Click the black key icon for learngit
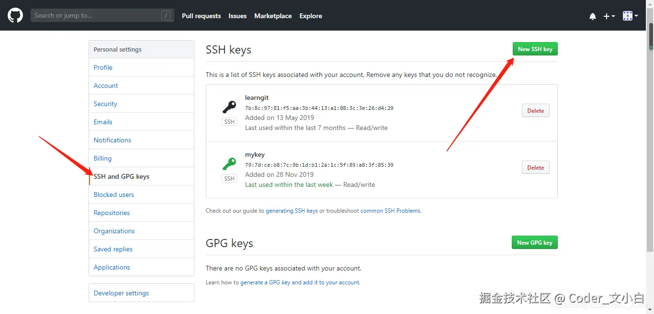Image resolution: width=654 pixels, height=314 pixels. click(229, 107)
